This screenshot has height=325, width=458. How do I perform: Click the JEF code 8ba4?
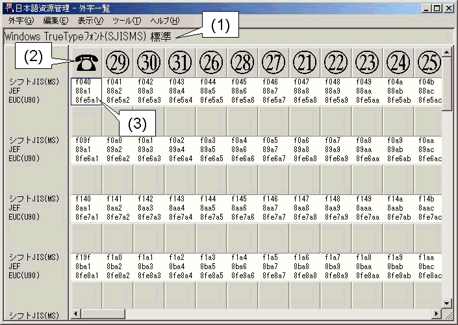(177, 266)
